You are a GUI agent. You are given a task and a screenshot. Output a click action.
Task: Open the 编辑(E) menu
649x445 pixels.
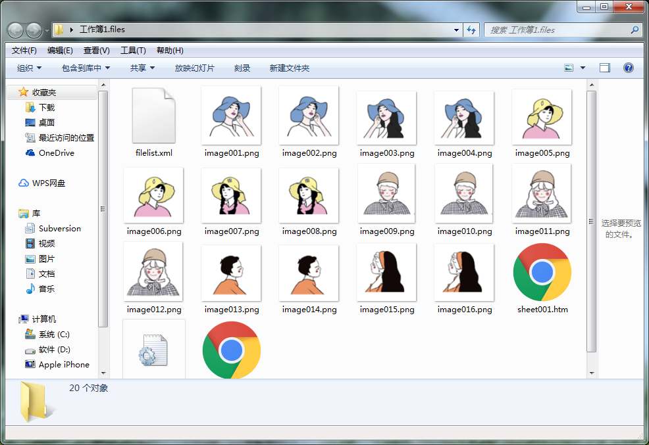(60, 51)
